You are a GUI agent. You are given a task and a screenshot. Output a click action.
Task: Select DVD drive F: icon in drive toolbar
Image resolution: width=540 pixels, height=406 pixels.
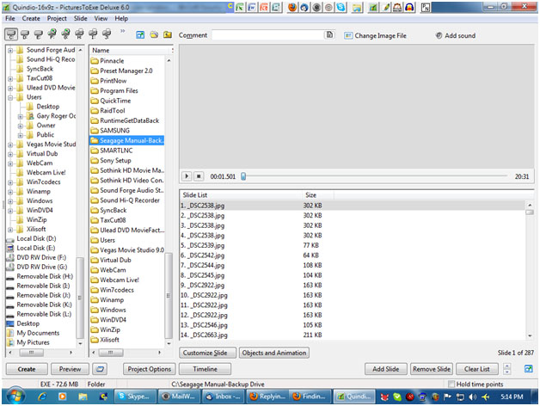(x=52, y=34)
